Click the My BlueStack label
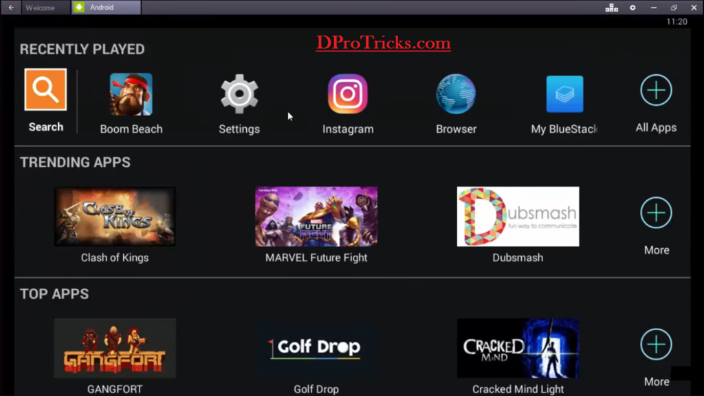 click(564, 129)
